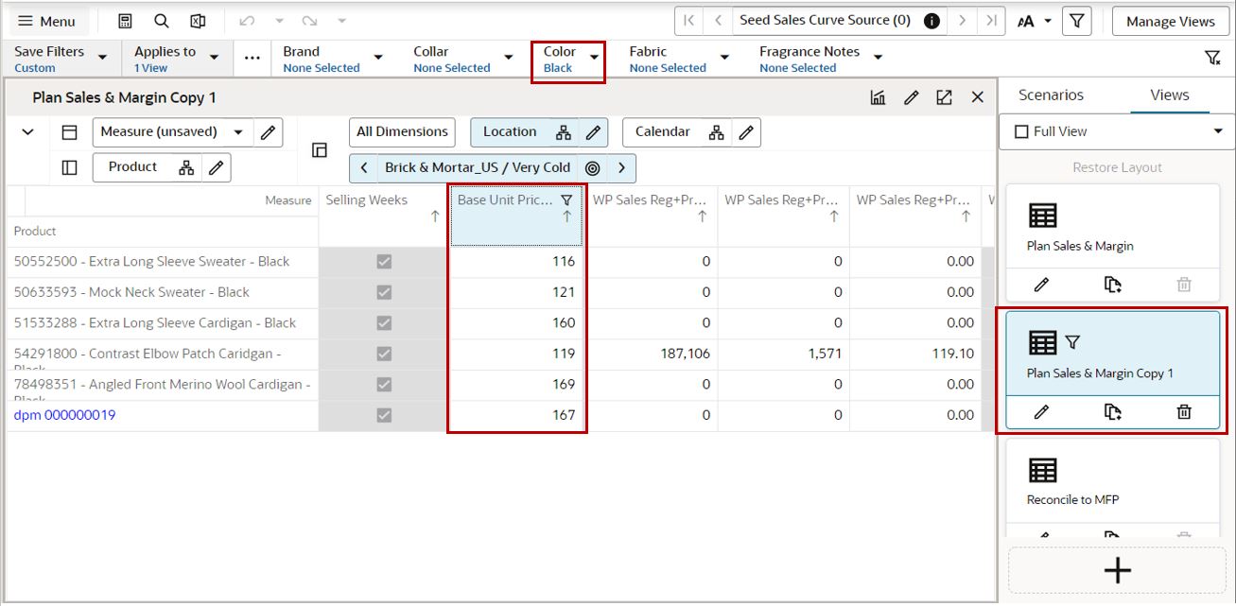The width and height of the screenshot is (1236, 606).
Task: Expand the Brand filter dropdown
Action: pos(377,55)
